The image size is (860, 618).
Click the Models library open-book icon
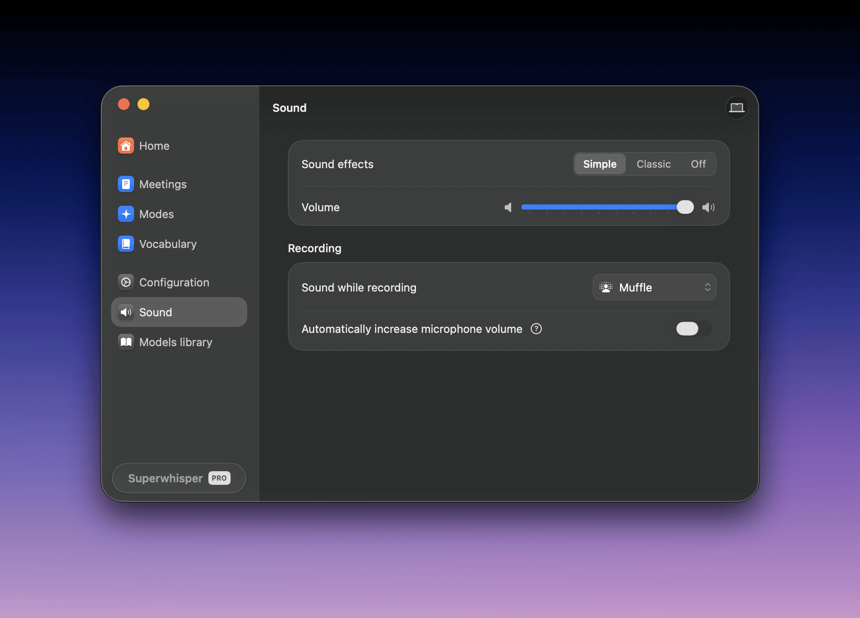pos(126,342)
